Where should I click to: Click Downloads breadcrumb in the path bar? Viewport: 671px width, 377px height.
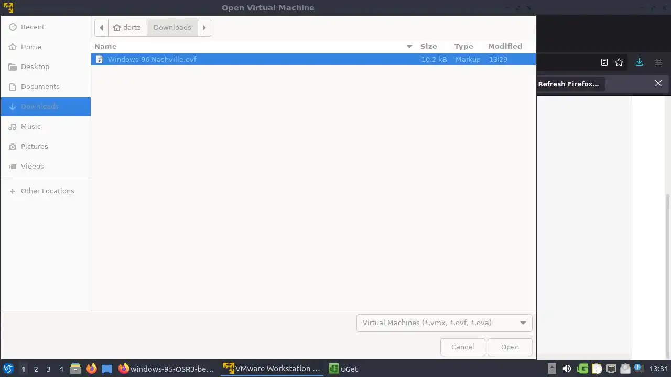click(172, 27)
